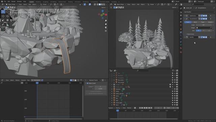Open the Object properties orange square tab
Viewport: 216px width, 122px height.
[181, 29]
